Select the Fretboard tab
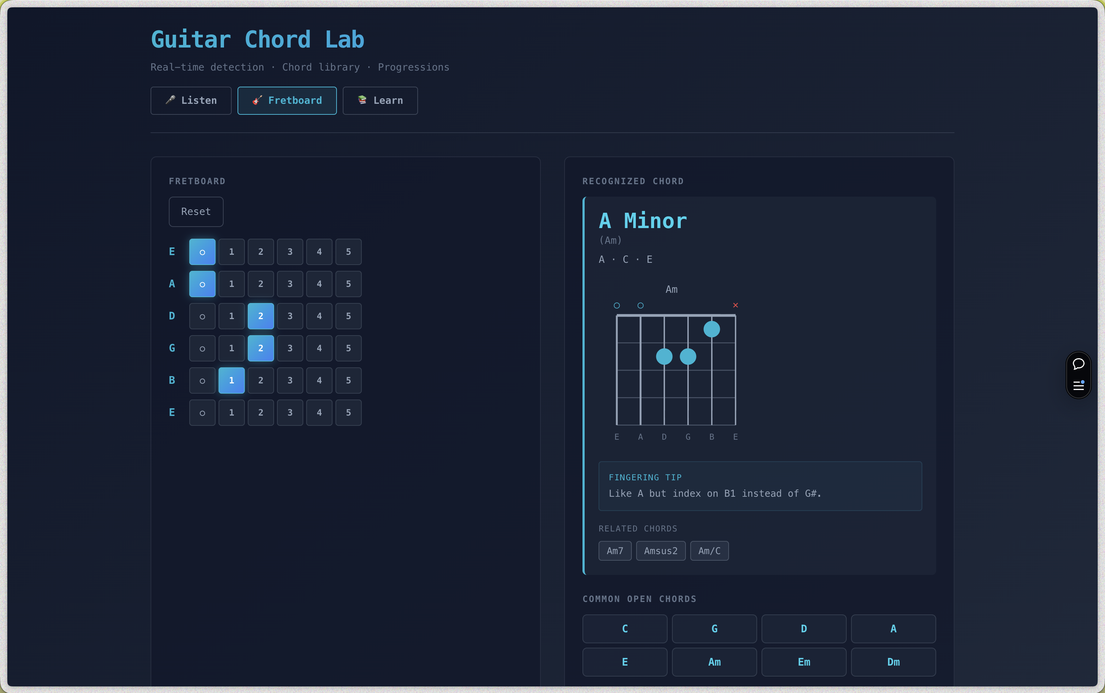This screenshot has width=1105, height=693. coord(287,101)
